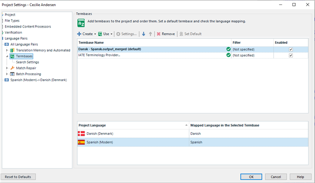The width and height of the screenshot is (315, 183).
Task: Click Set Default toolbar button
Action: [x=190, y=34]
